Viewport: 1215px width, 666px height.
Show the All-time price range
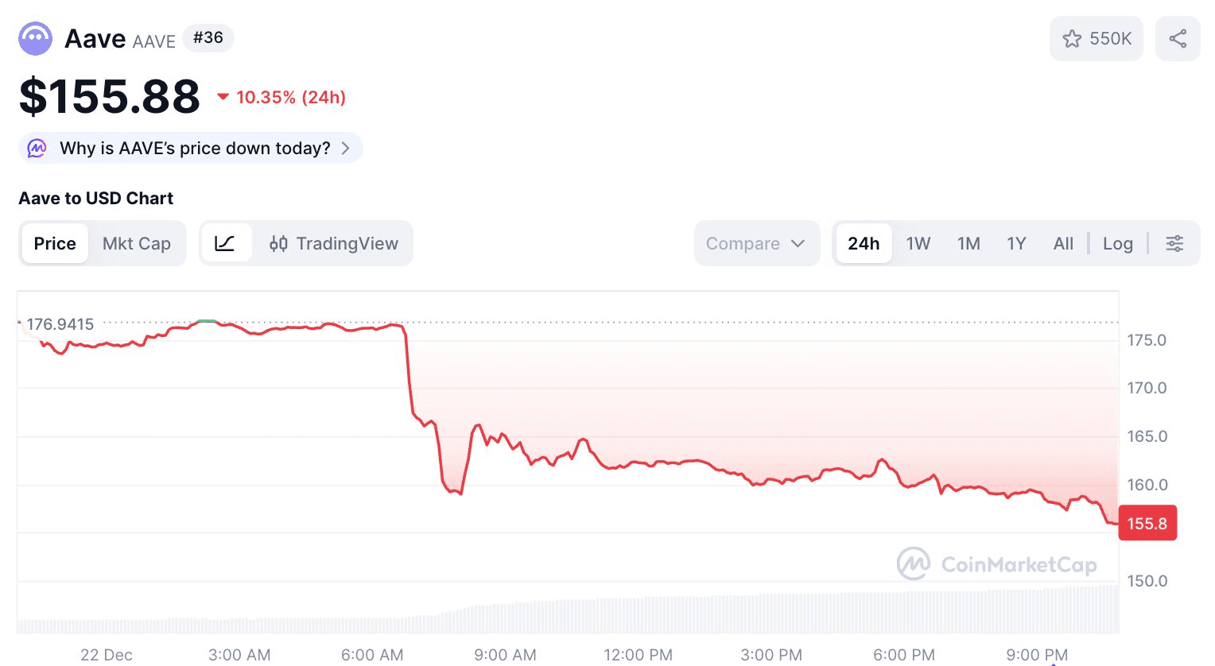coord(1063,243)
